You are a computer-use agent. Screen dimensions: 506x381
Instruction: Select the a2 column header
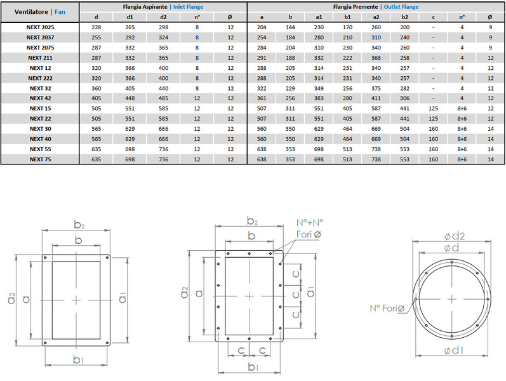click(376, 17)
